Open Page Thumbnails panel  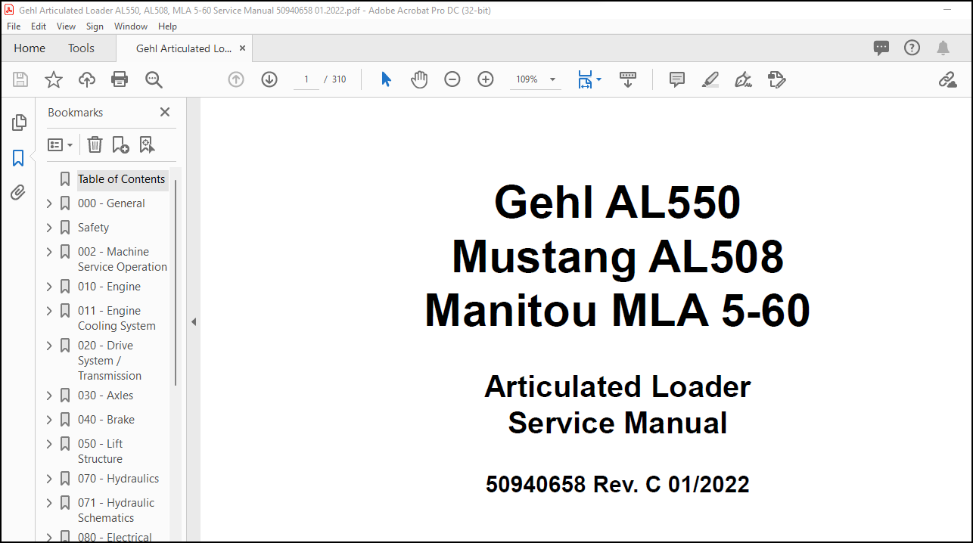pos(19,123)
